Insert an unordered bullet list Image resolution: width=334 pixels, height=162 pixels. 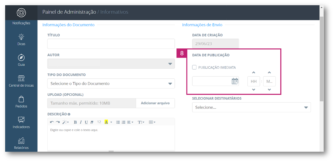tap(118, 122)
